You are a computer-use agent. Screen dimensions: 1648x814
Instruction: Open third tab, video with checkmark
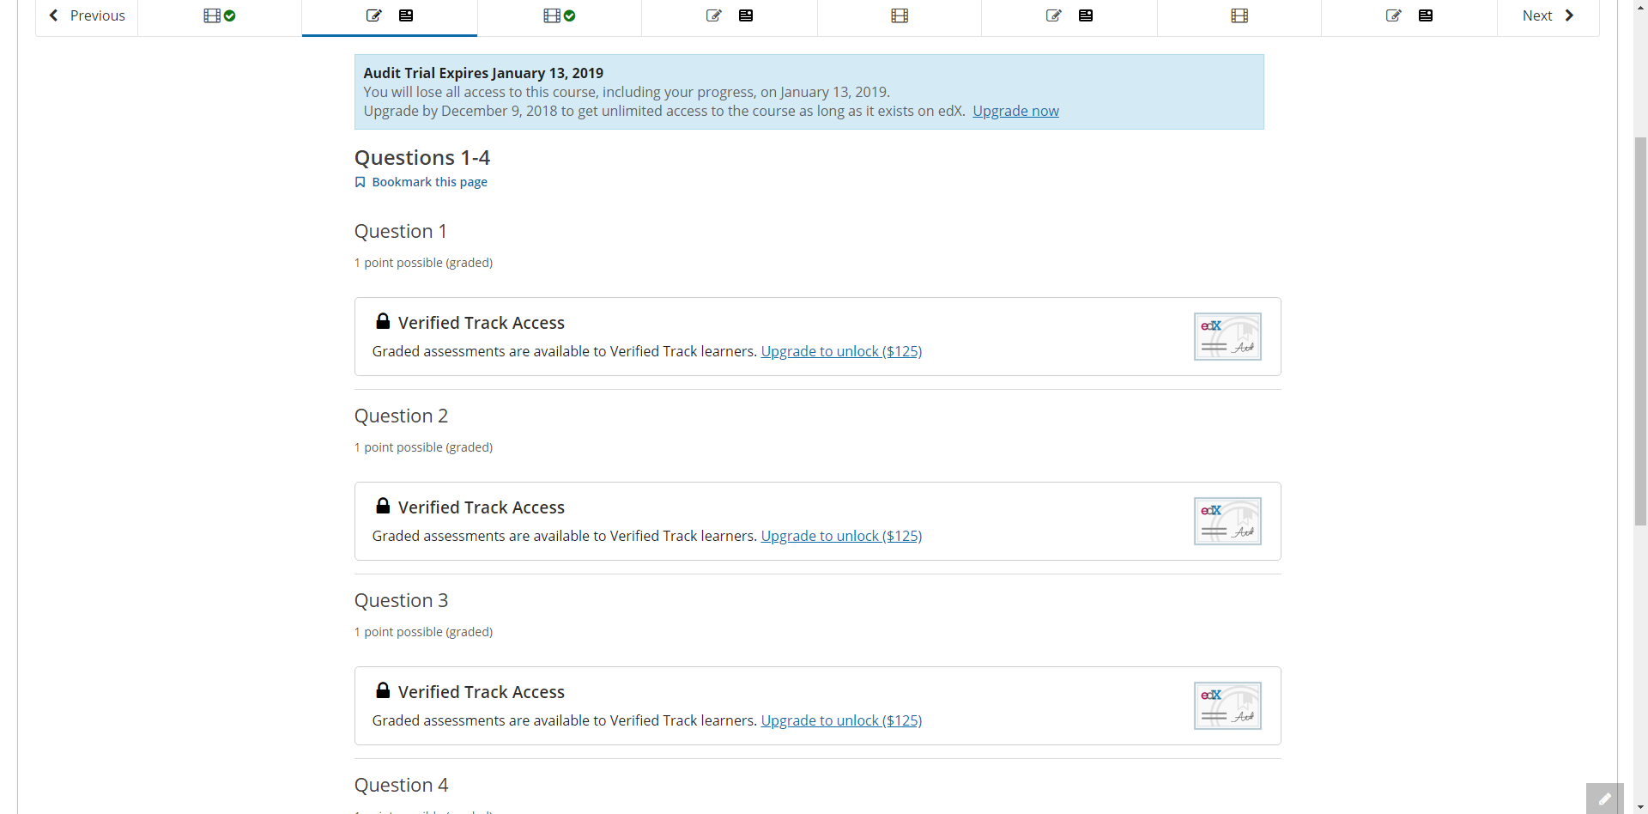pos(560,16)
